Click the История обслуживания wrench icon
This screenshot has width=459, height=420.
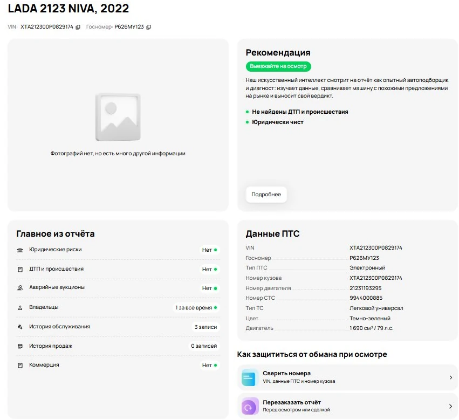(x=20, y=327)
